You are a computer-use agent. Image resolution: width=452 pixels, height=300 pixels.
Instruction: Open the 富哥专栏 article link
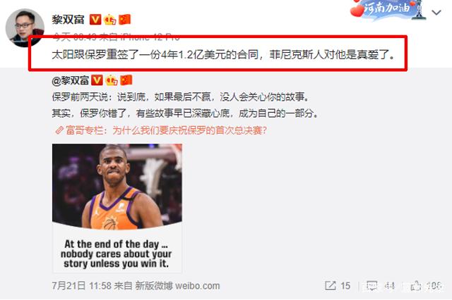pos(166,130)
